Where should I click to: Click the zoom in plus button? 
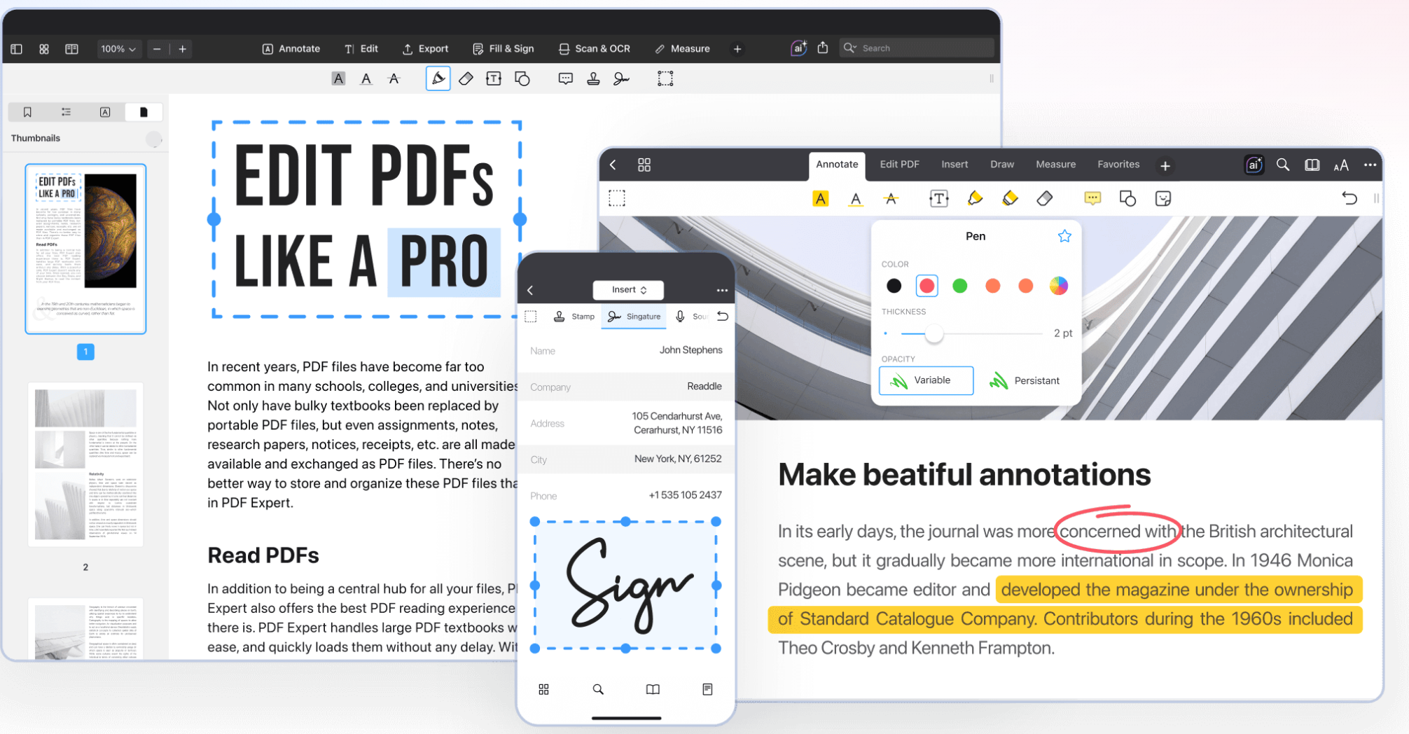pos(183,49)
